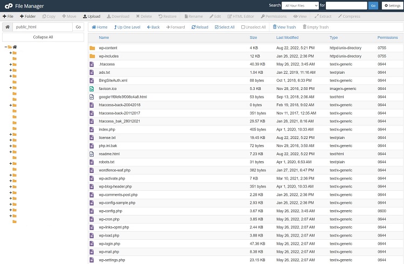Sort by Size column header
Viewport: 404px width, 264px height.
[x=253, y=37]
